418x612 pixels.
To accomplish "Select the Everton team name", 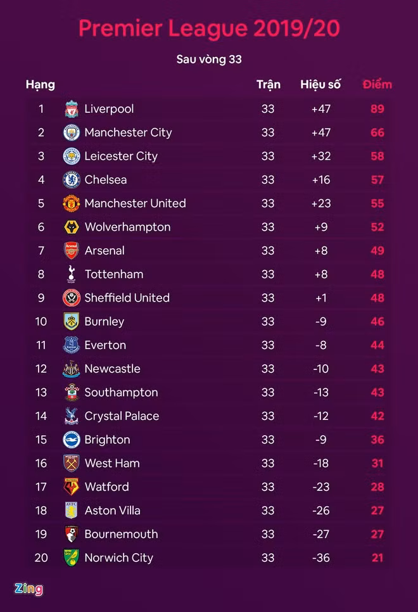I will (105, 345).
